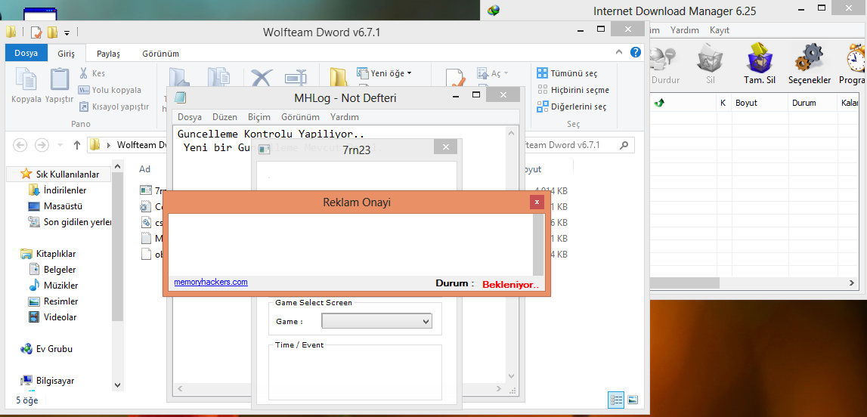Click Yapıştır clipboard icon in ribbon
Screen dimensions: 867x417
click(x=59, y=79)
